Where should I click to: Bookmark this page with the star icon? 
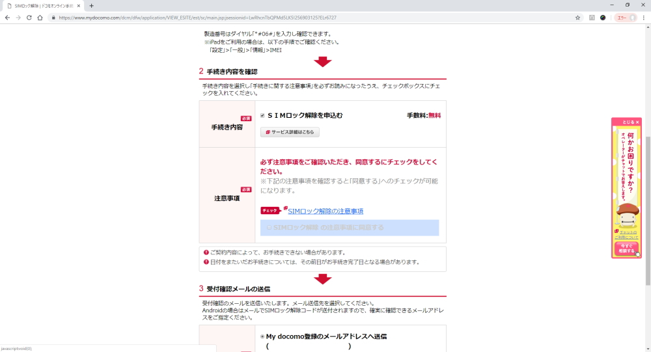click(577, 18)
